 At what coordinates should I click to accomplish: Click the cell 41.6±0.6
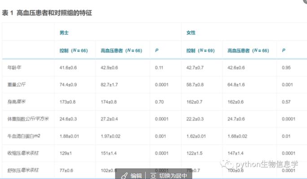click(68, 68)
